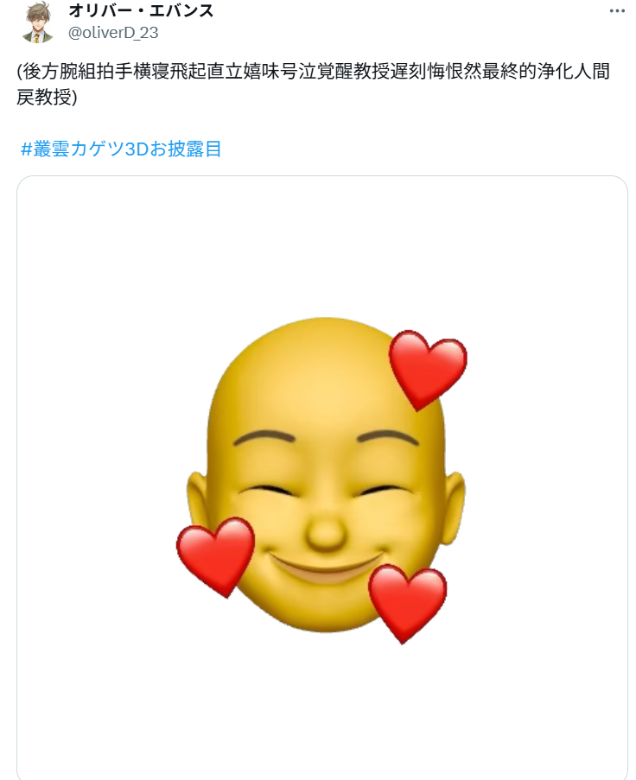Open hashtag #叢雲カゲツ3Dお披露目
Viewport: 636px width, 780px height.
(121, 149)
